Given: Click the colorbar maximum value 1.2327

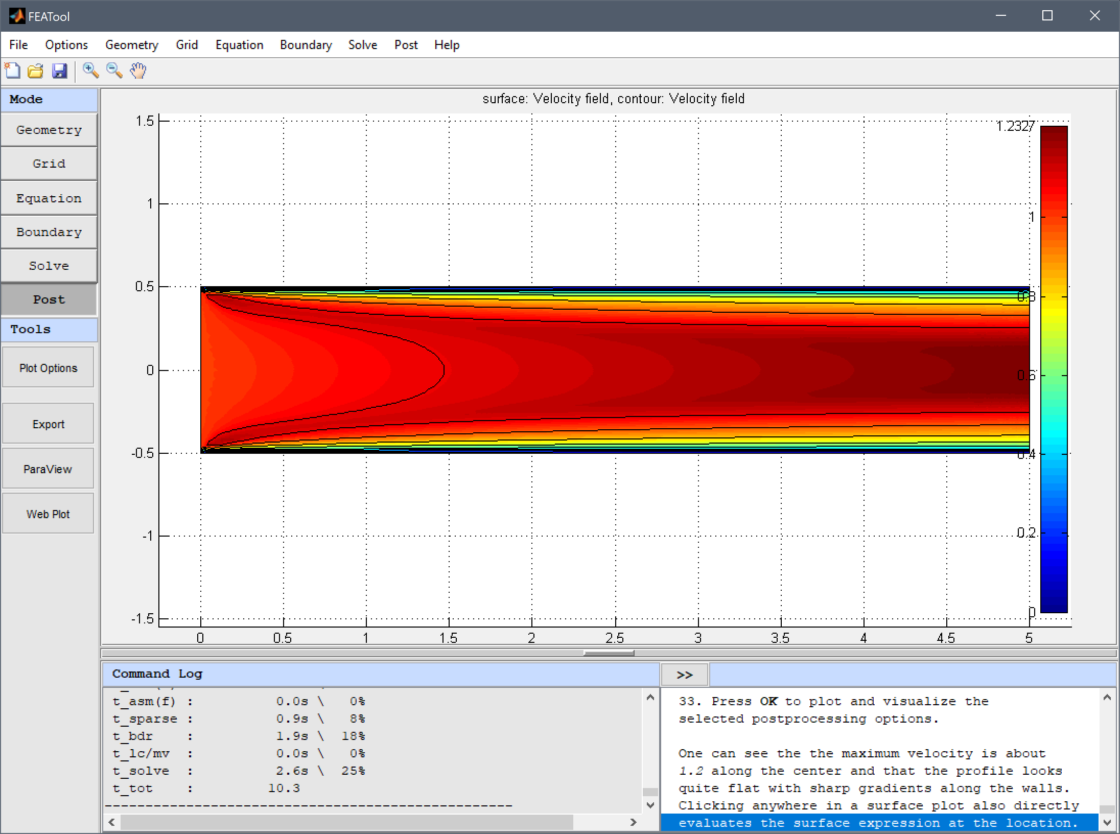Looking at the screenshot, I should pos(1015,126).
